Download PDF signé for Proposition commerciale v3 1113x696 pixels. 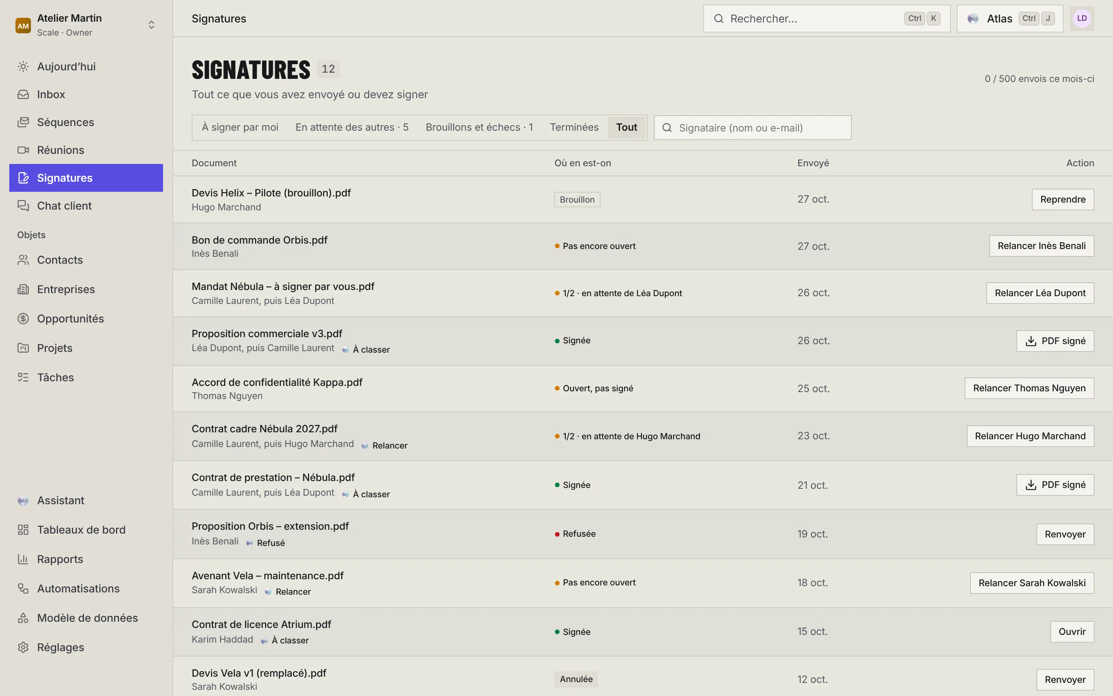tap(1055, 341)
